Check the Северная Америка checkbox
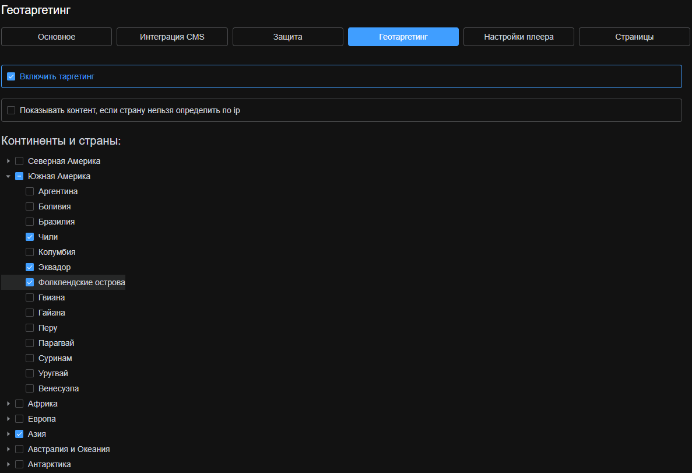The image size is (692, 473). tap(19, 161)
